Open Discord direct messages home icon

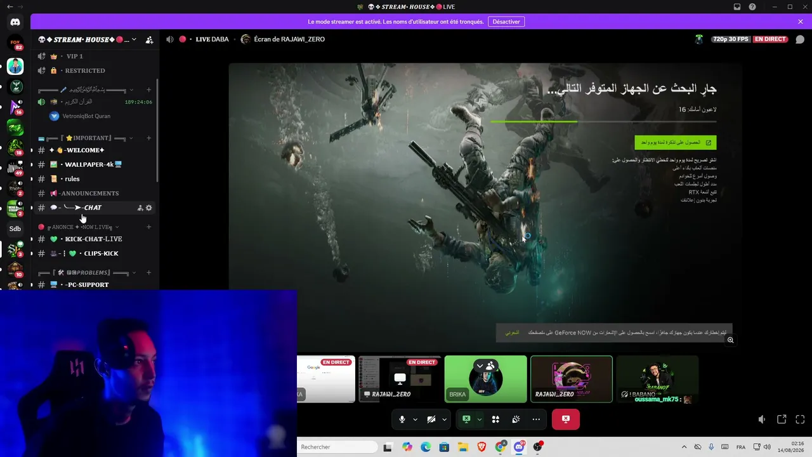click(x=15, y=22)
